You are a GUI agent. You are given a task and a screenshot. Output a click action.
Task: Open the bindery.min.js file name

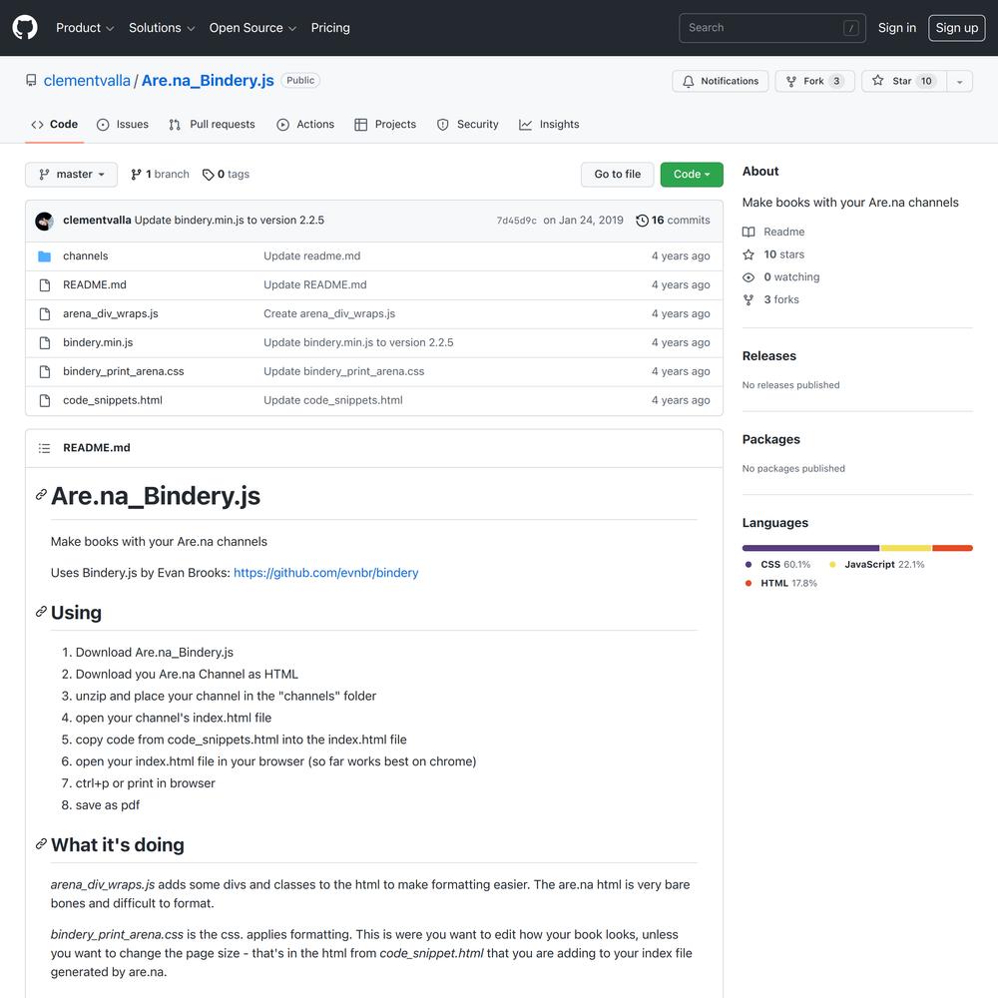tap(98, 343)
